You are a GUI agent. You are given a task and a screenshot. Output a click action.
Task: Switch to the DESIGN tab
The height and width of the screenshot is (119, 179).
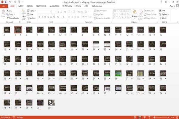(30, 6)
